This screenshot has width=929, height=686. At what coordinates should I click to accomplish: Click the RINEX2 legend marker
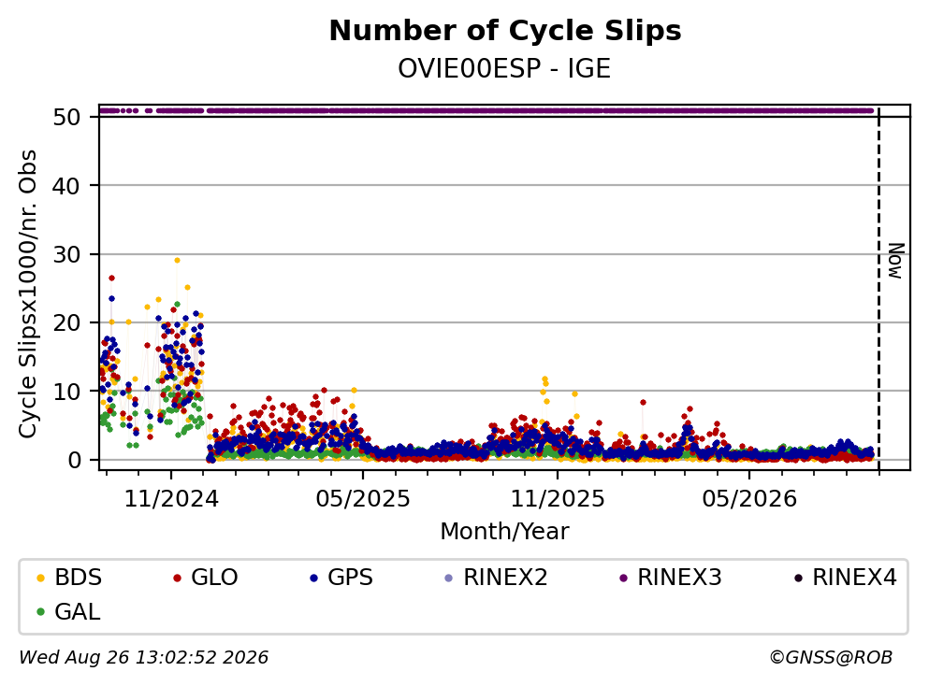(448, 578)
